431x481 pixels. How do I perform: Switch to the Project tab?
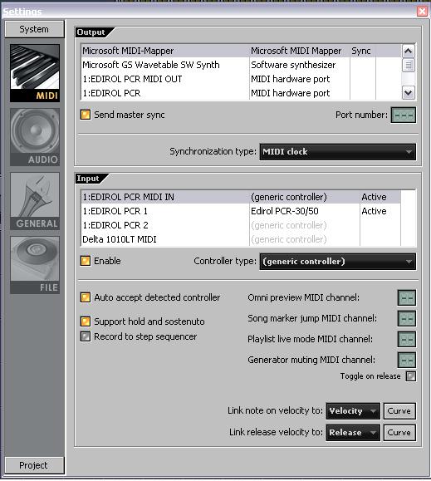[34, 465]
